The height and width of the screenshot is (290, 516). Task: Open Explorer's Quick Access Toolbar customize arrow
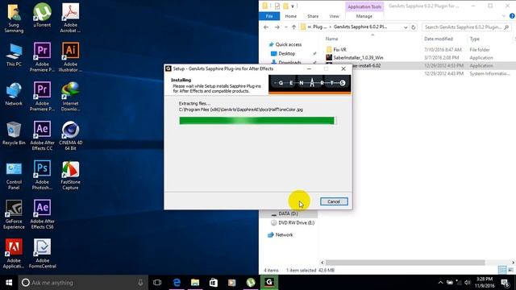293,6
